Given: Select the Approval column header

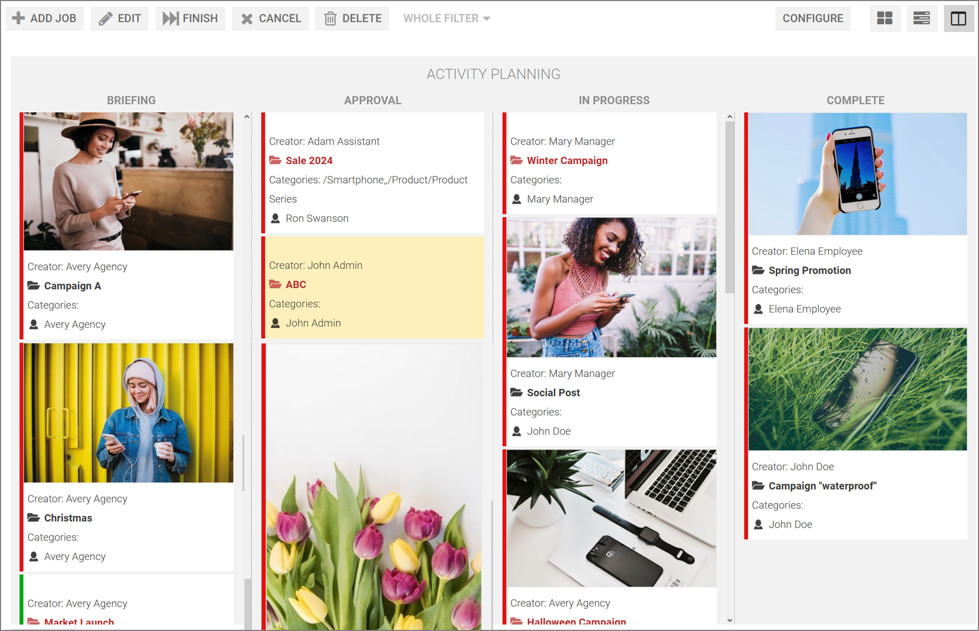Looking at the screenshot, I should (373, 100).
